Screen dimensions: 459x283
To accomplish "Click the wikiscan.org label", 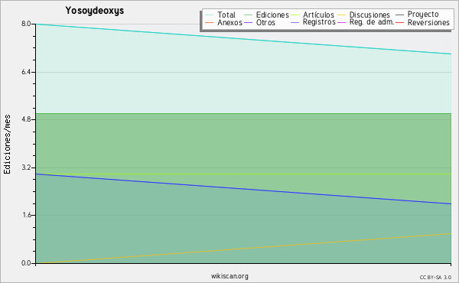I will point(229,276).
